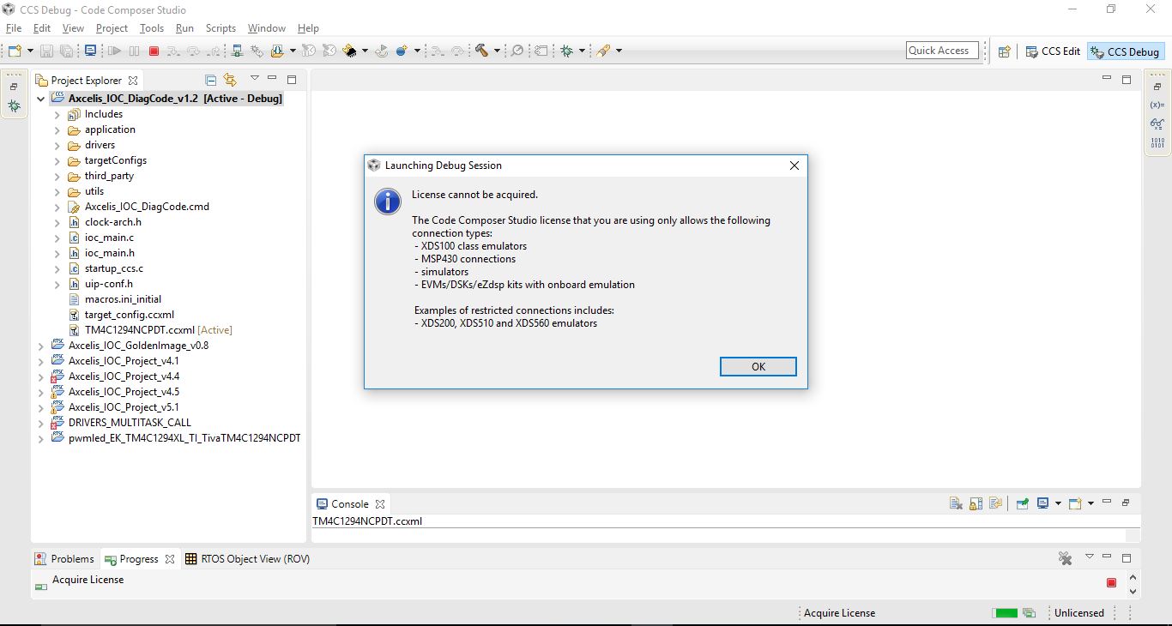Screen dimensions: 1172x626
Task: Select startup_ccs.c in Project Explorer
Action: [x=114, y=268]
